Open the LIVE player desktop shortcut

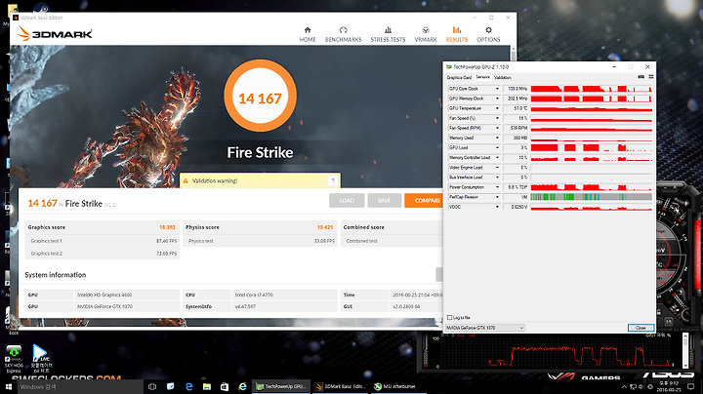click(41, 358)
